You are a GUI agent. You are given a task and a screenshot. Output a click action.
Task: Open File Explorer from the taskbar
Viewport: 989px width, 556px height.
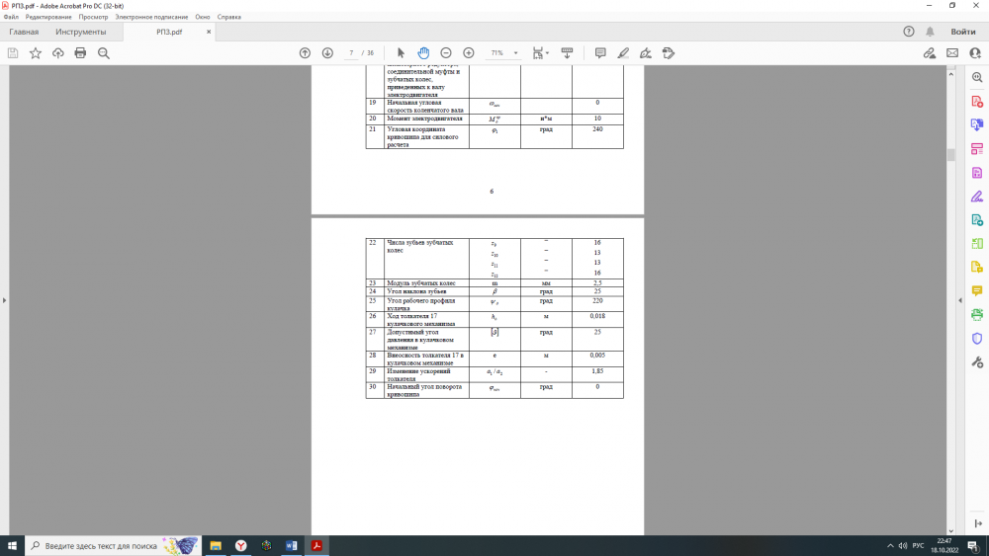pyautogui.click(x=216, y=546)
